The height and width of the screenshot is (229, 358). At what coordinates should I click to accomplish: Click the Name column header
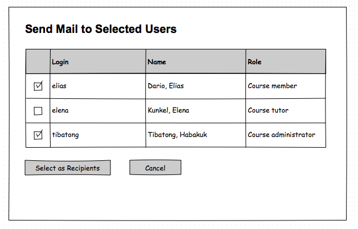[157, 62]
